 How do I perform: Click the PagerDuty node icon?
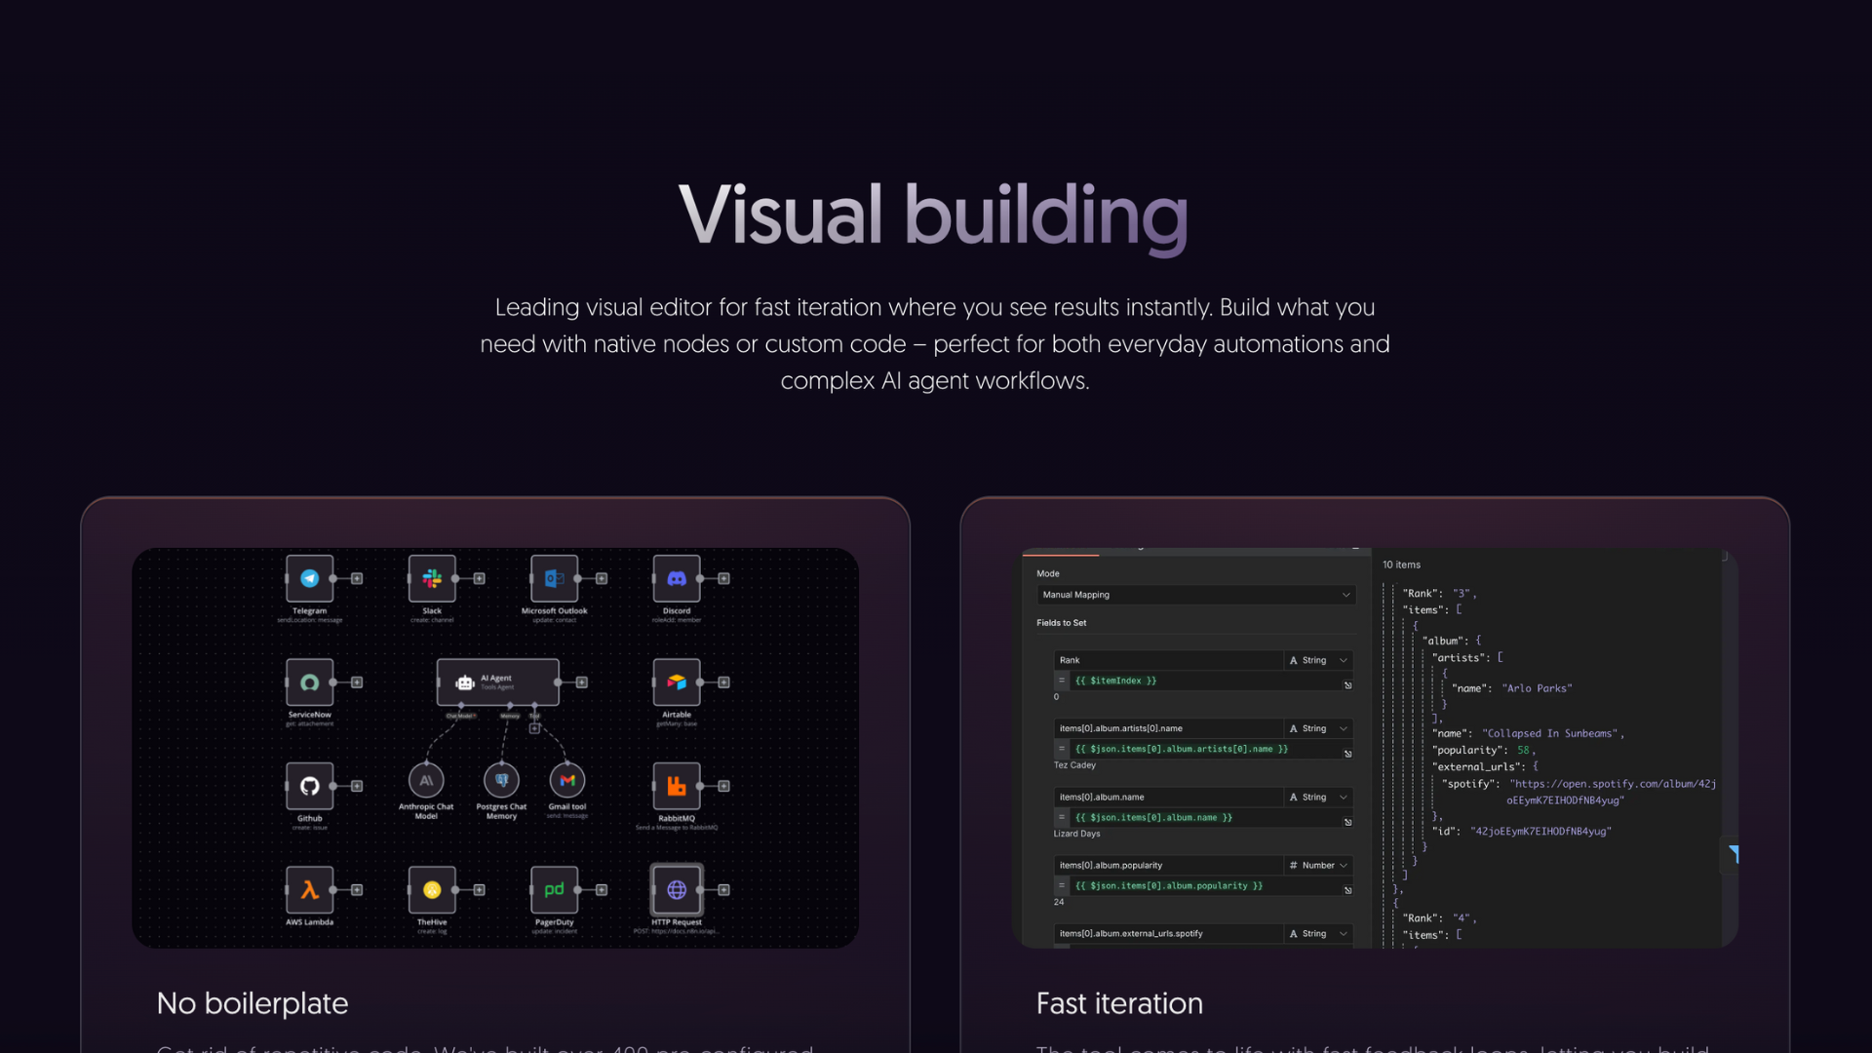click(554, 889)
